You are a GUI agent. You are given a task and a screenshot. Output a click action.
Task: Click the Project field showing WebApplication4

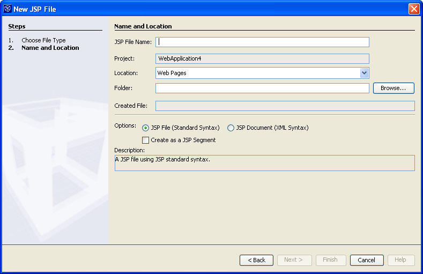[262, 58]
